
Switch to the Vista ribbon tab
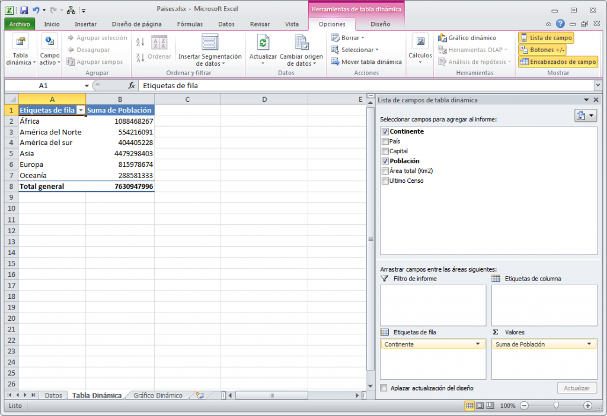(292, 24)
